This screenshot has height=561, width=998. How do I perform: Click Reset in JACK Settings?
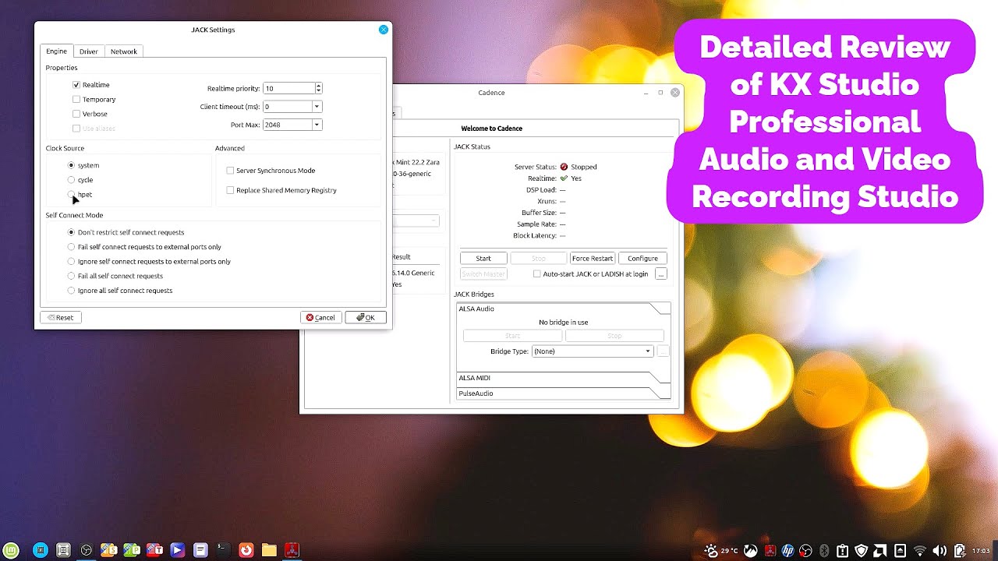point(61,317)
